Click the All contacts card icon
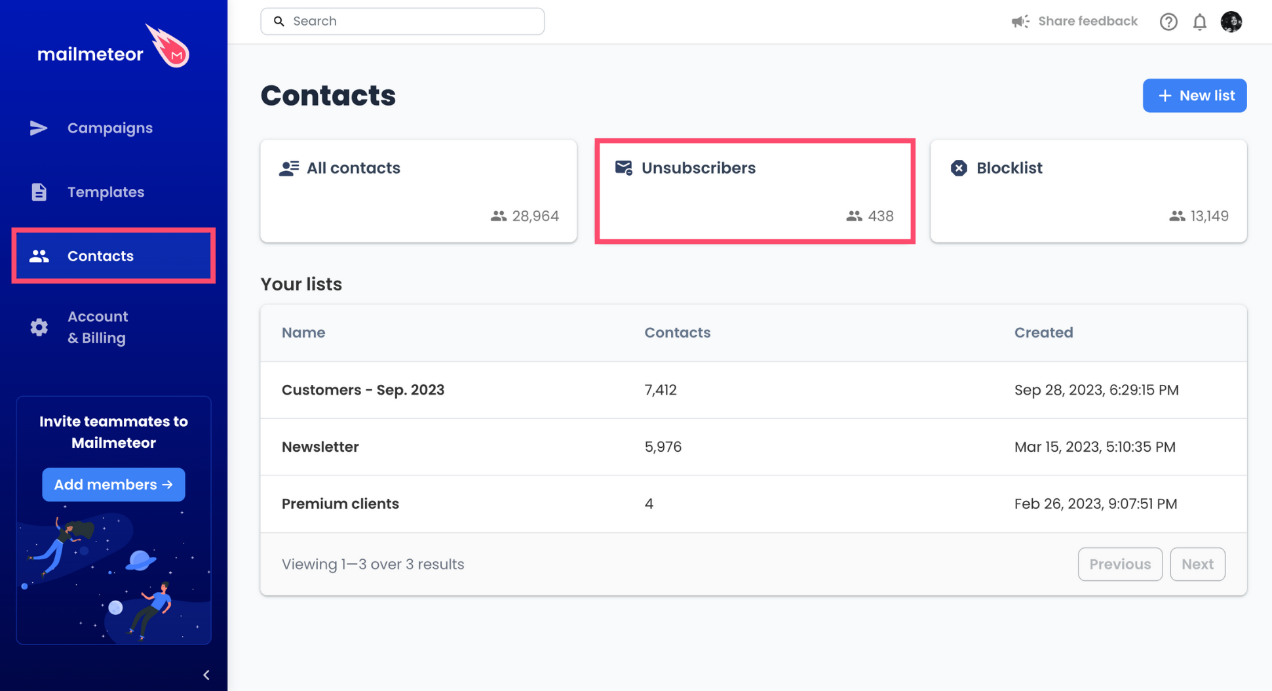 pyautogui.click(x=289, y=168)
